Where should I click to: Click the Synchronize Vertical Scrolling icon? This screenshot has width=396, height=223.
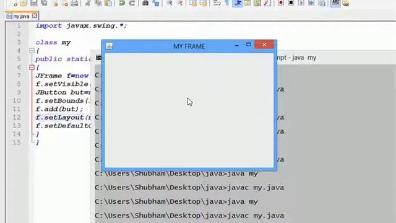(193, 3)
